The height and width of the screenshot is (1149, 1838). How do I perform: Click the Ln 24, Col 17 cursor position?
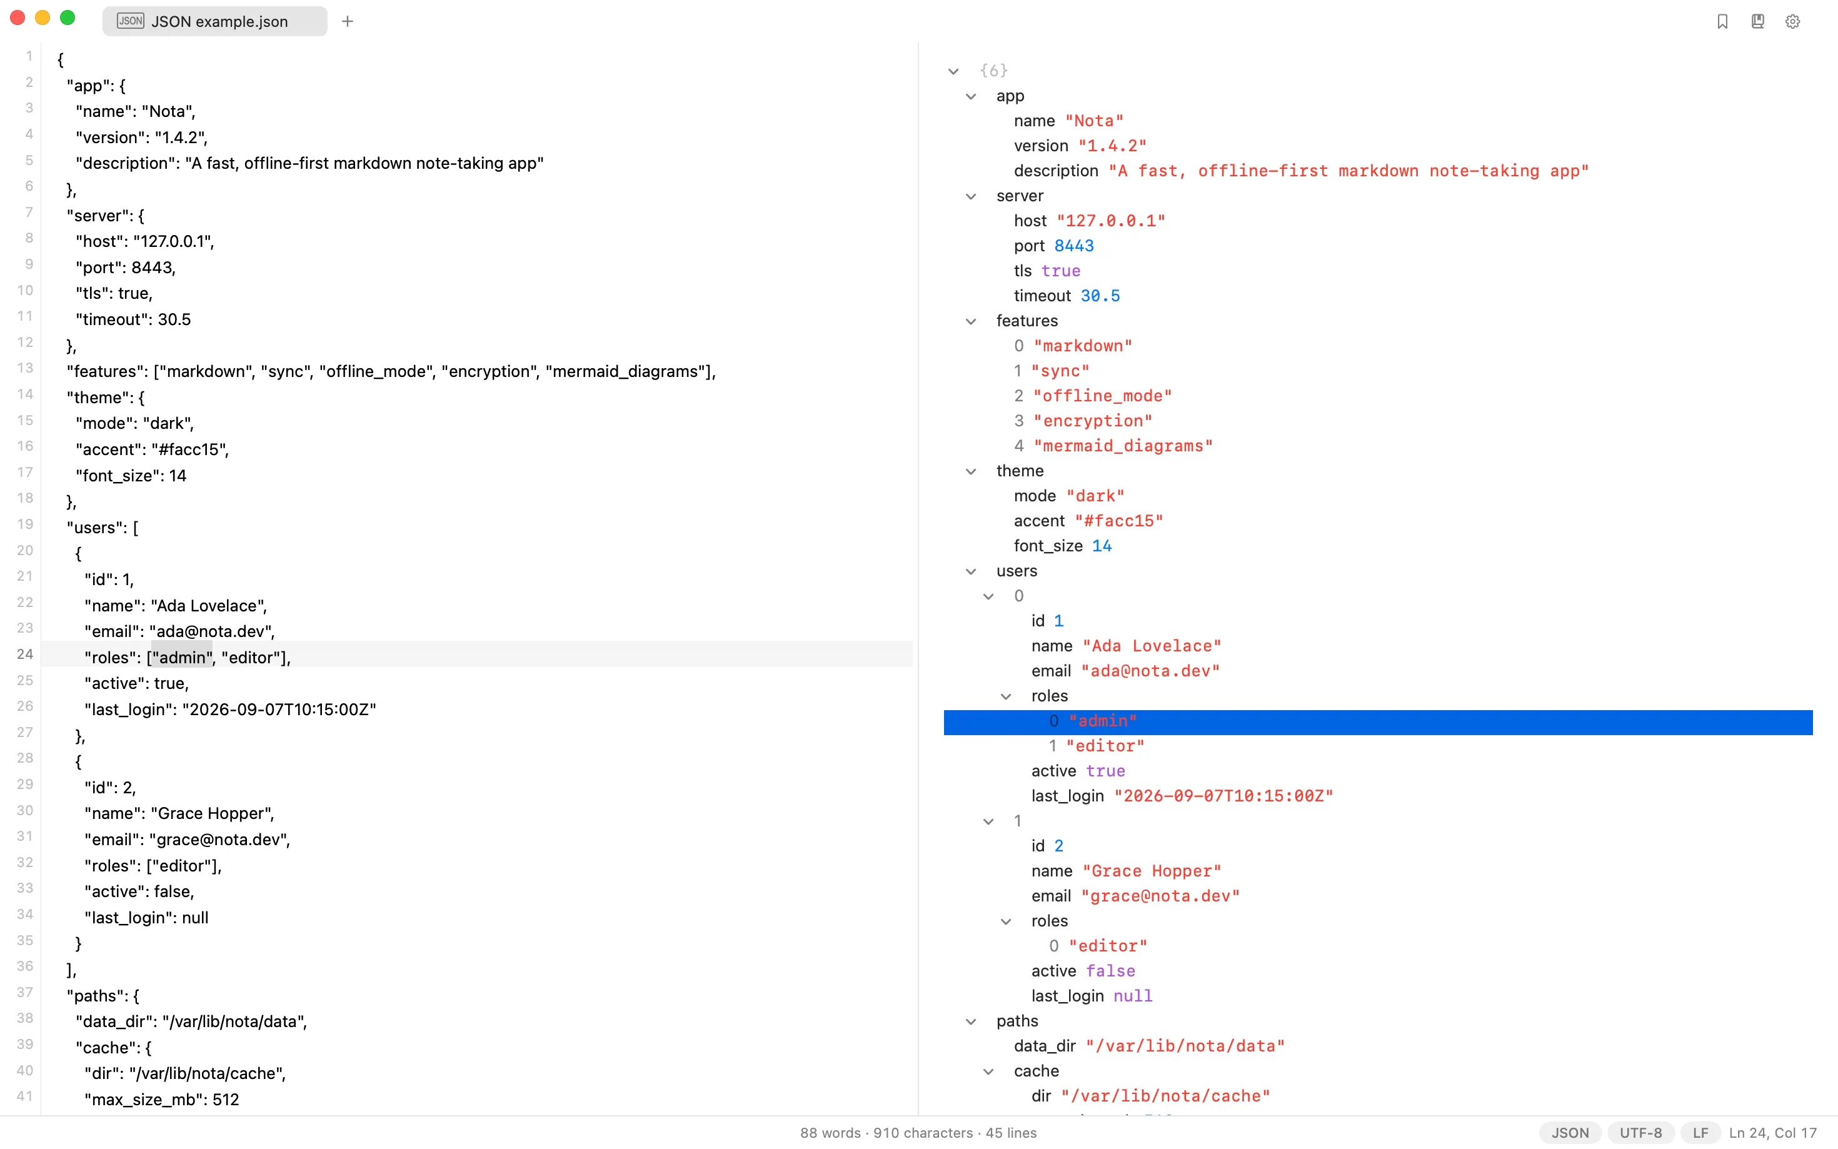point(1772,1132)
